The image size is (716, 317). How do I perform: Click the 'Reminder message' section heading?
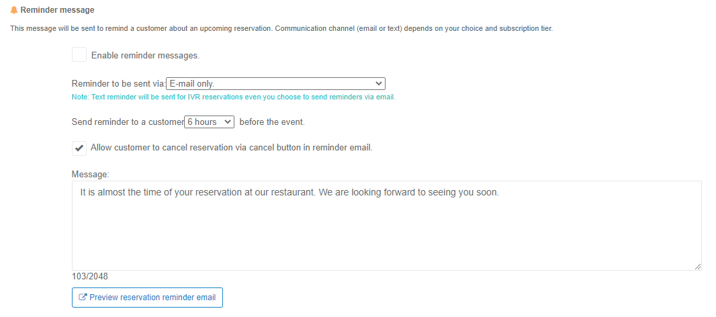(x=58, y=9)
